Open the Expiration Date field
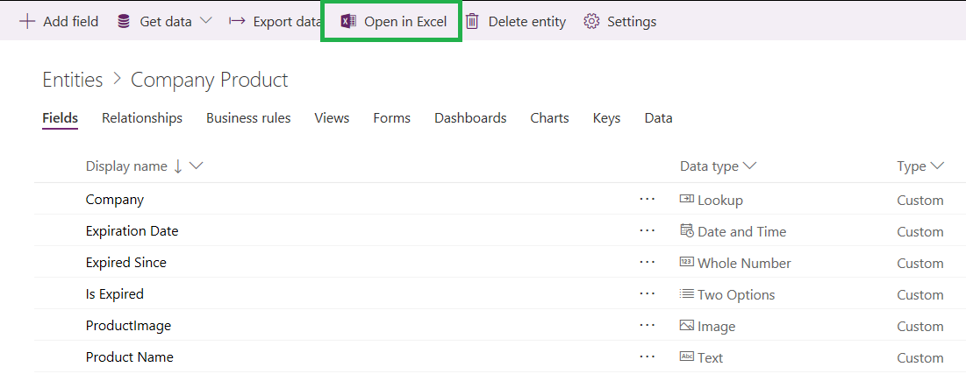This screenshot has width=966, height=374. (x=132, y=231)
